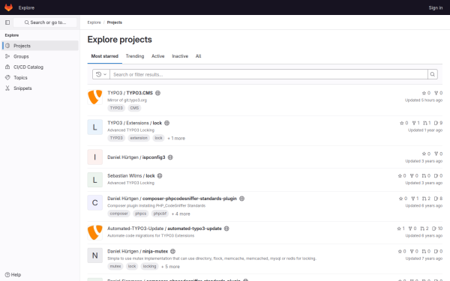Click TYPO3.CMS project avatar
The image size is (450, 281).
point(95,97)
